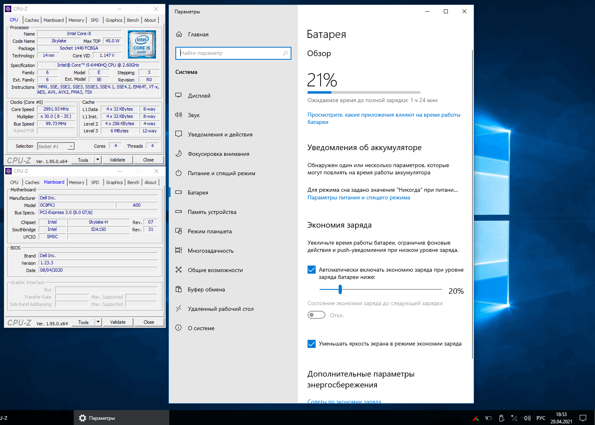Screen dimensions: 595x425
Task: Select CPU tab in lower CPU-Z window
Action: [x=15, y=182]
